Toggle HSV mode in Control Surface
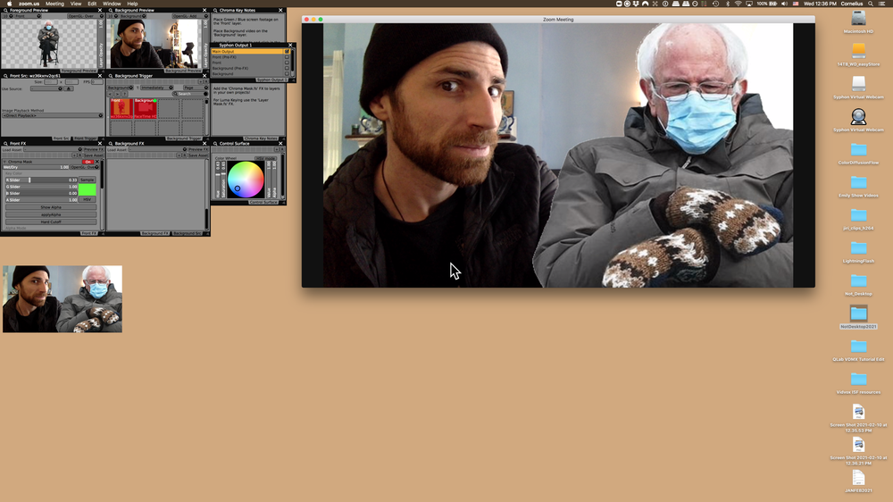This screenshot has height=502, width=893. coord(265,158)
